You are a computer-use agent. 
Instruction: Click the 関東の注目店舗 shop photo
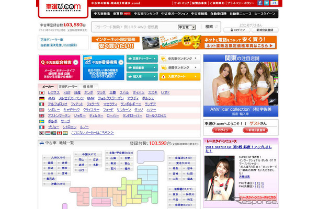pos(241,84)
